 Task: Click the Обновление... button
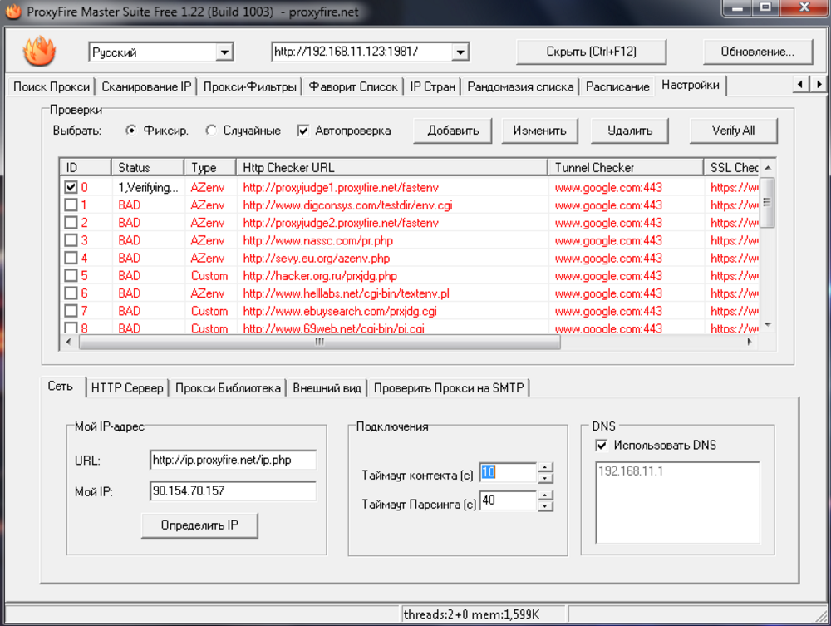tap(757, 52)
